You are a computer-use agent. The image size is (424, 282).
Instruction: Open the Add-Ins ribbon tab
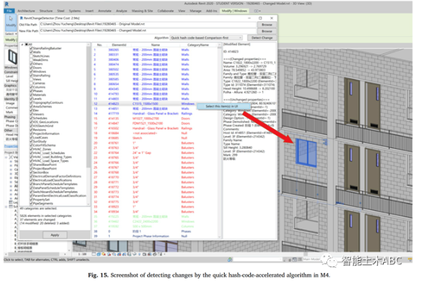click(x=211, y=11)
